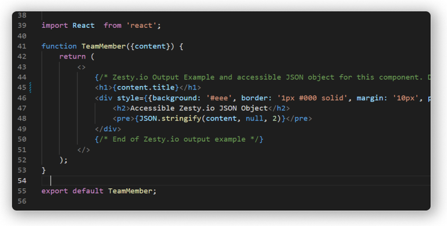Viewport: 447px width, 226px height.
Task: Click the git change marker beside line 45
Action: click(30, 88)
